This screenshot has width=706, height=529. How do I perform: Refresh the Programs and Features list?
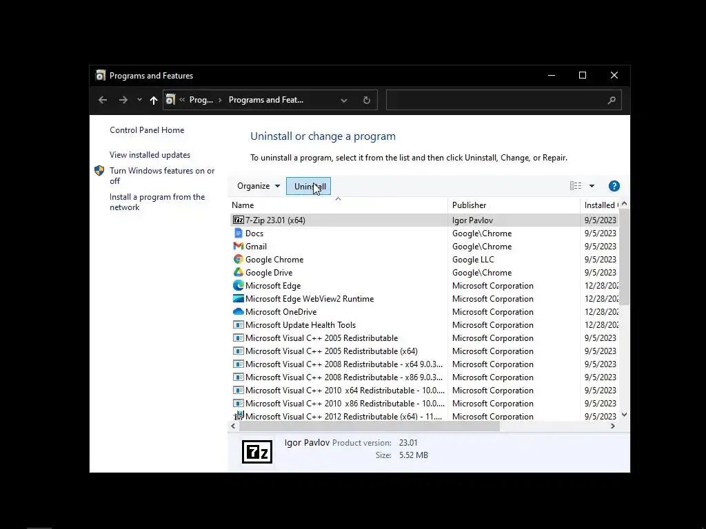tap(367, 101)
